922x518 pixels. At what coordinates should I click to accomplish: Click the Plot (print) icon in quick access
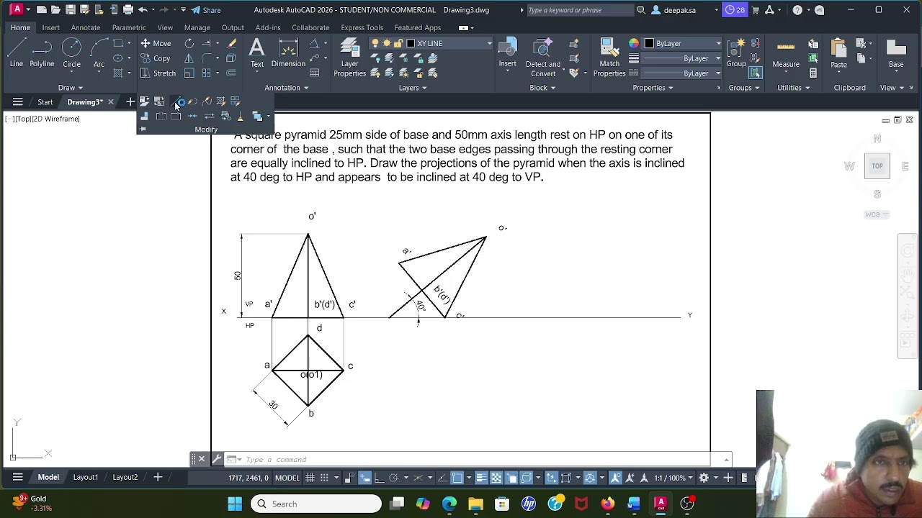(128, 10)
